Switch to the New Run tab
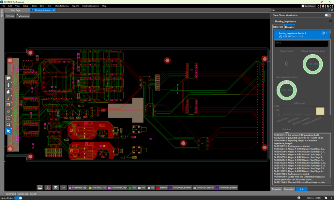334x200 pixels. click(x=278, y=27)
